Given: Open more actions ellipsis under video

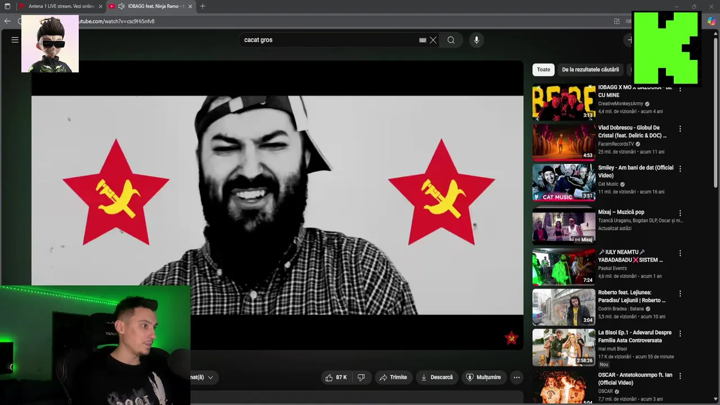Looking at the screenshot, I should 516,377.
